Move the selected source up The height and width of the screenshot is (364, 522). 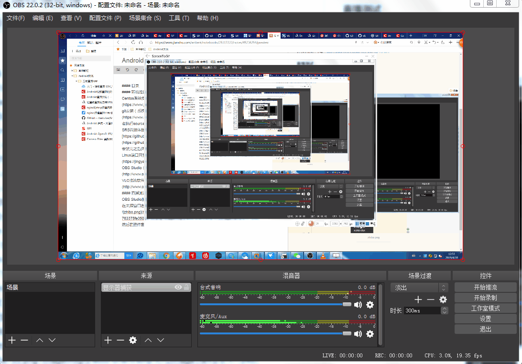[x=148, y=340]
